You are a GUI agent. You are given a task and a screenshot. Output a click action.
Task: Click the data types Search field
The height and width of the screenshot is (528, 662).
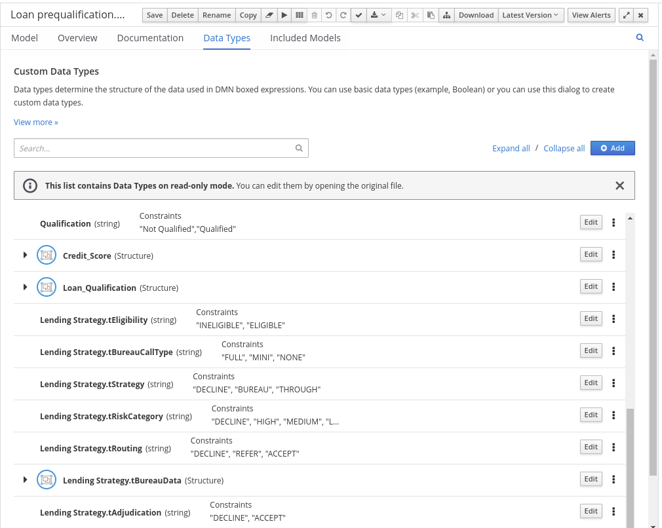(x=155, y=149)
